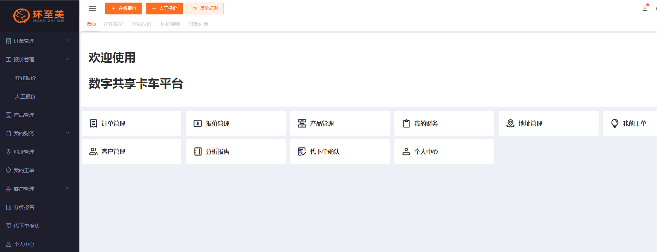Open the 地址管理 location card
This screenshot has width=657, height=252.
548,123
